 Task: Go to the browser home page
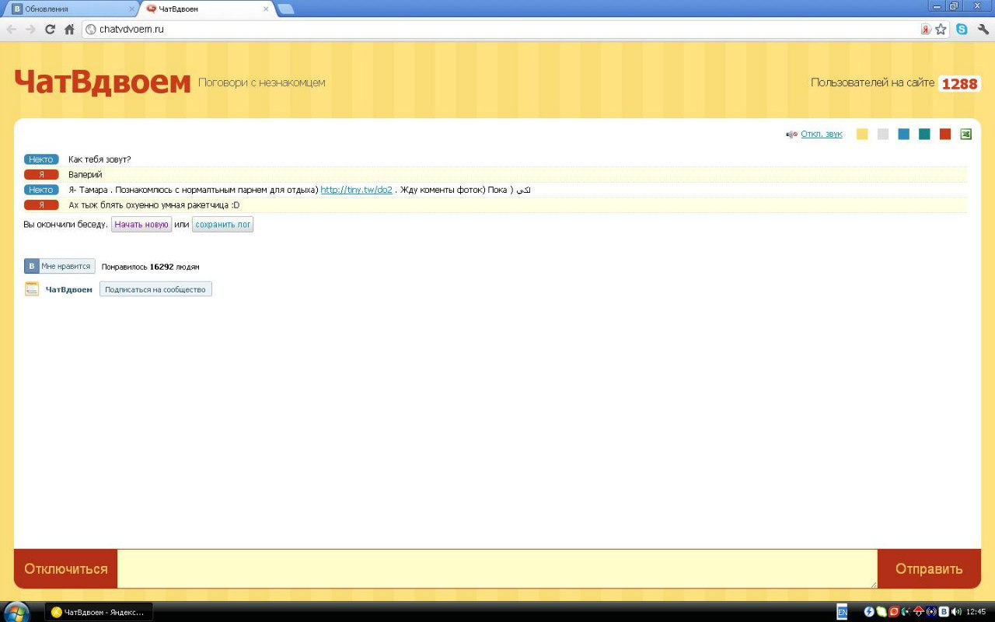tap(69, 30)
